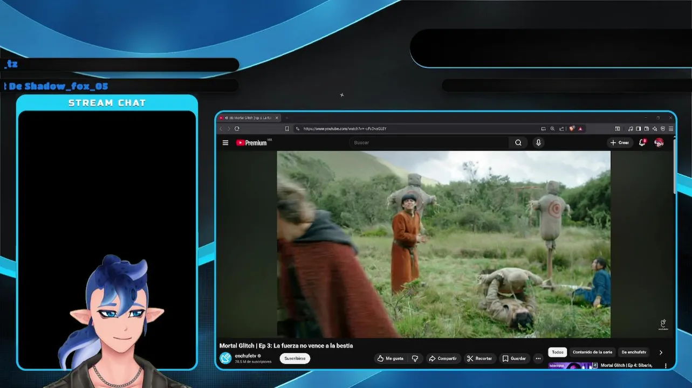Open the enchufetv channel avatar

click(225, 358)
